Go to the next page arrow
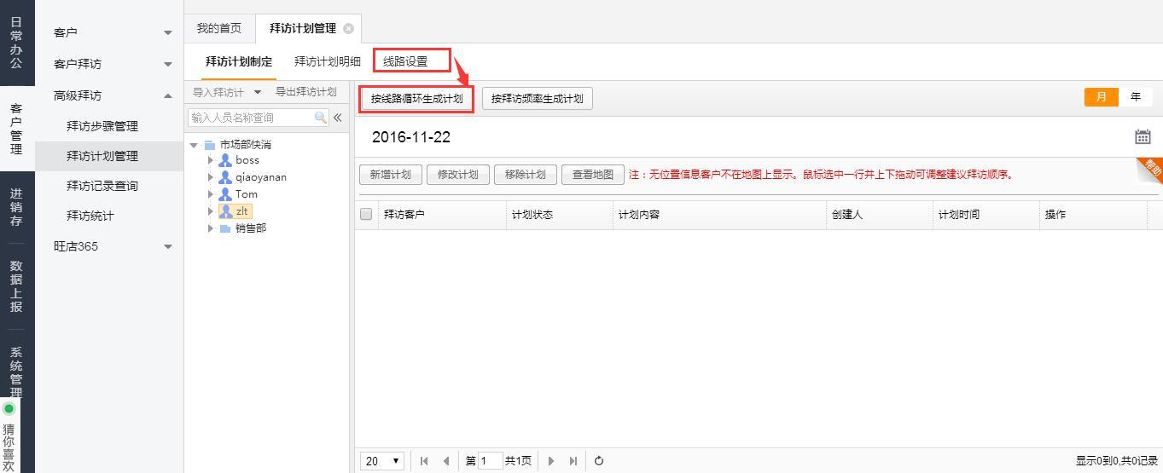 (x=551, y=461)
